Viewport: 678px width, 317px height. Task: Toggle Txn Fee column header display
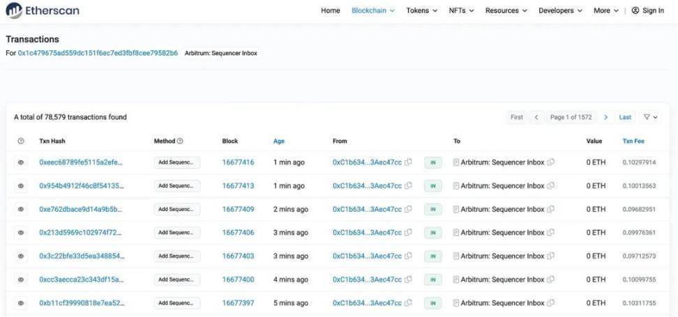point(633,141)
